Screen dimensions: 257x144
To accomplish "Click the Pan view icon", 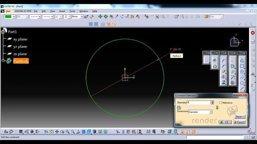I will point(57,132).
